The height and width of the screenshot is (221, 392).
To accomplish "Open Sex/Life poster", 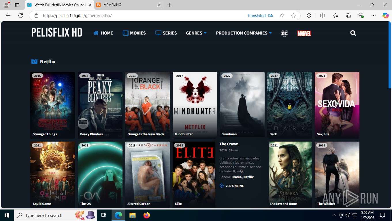I will 337,105.
